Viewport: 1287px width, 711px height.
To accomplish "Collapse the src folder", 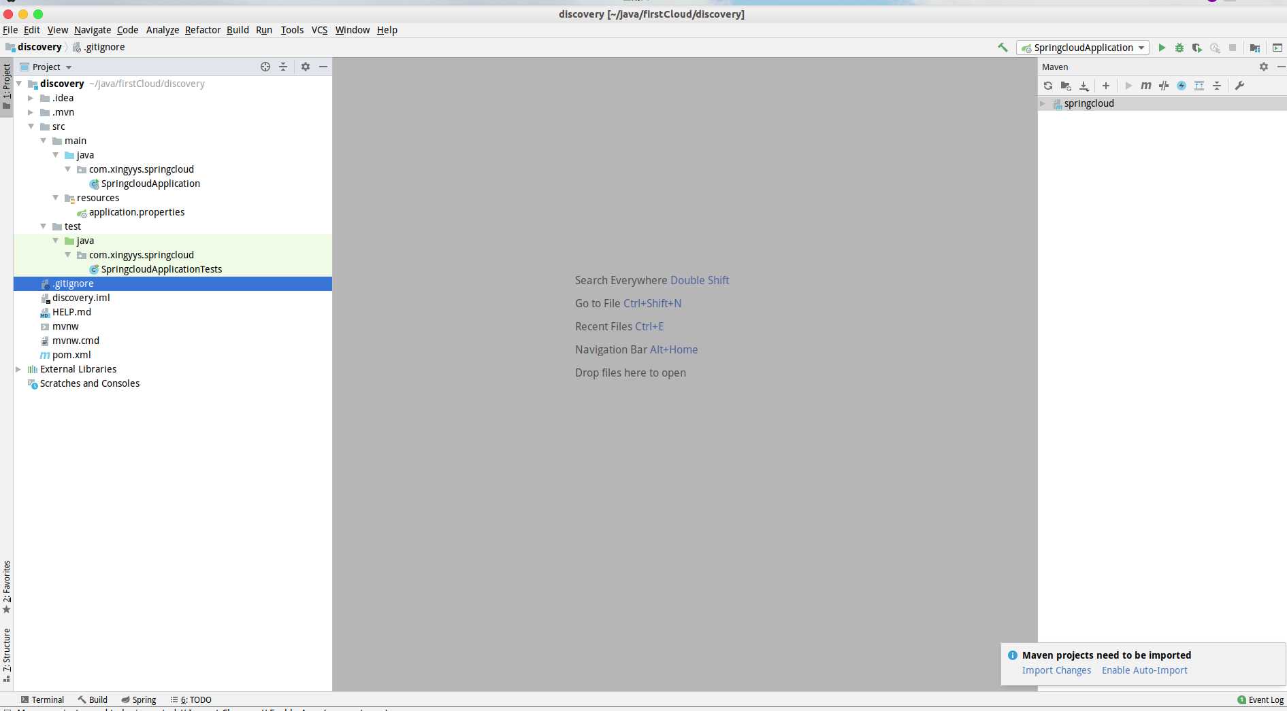I will 31,126.
